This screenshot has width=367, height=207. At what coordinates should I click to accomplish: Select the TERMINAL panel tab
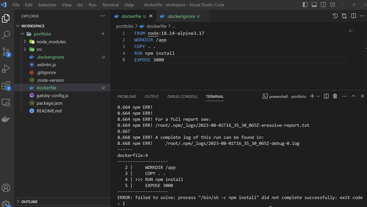tap(215, 97)
